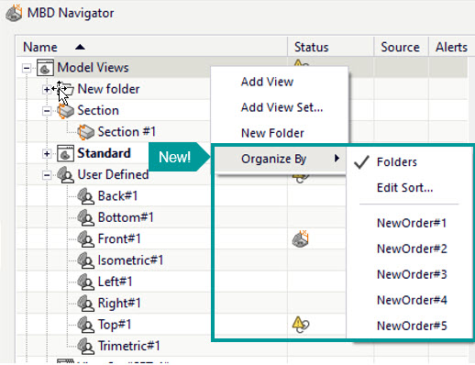Choose Add View Set... menu entry
The height and width of the screenshot is (365, 475).
(x=282, y=107)
